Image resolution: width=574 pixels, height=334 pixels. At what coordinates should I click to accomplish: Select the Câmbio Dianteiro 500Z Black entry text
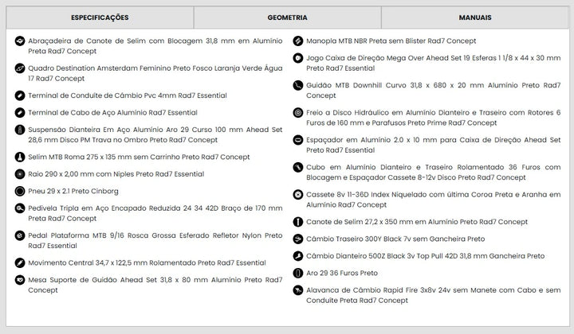(426, 256)
